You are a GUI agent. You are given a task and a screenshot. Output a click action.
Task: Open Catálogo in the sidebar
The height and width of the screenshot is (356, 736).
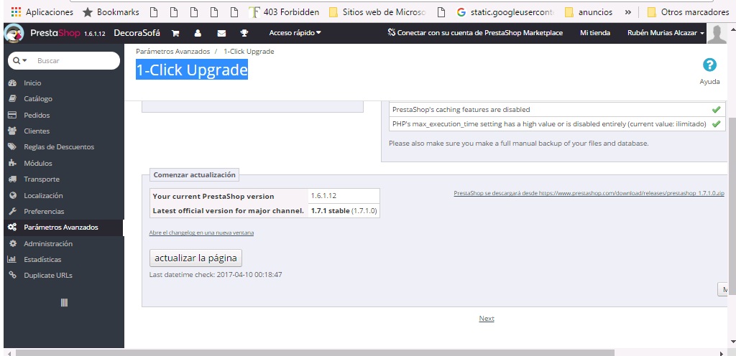[38, 99]
